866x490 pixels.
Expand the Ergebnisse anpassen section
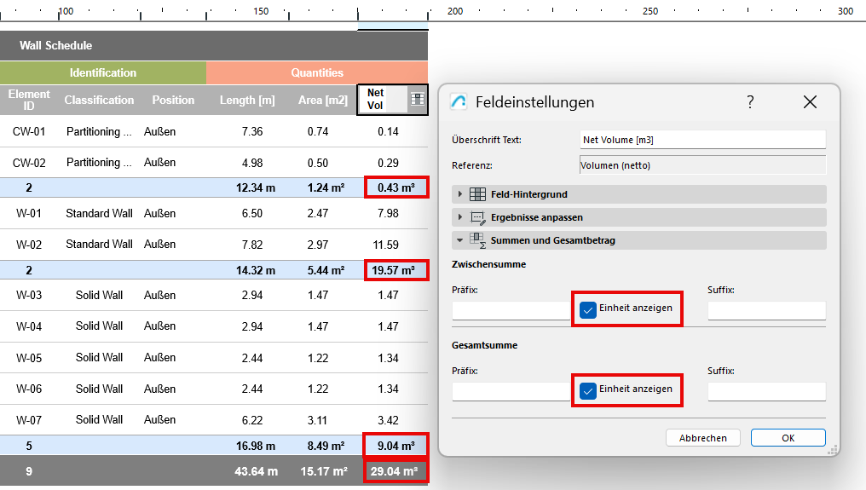pyautogui.click(x=460, y=217)
